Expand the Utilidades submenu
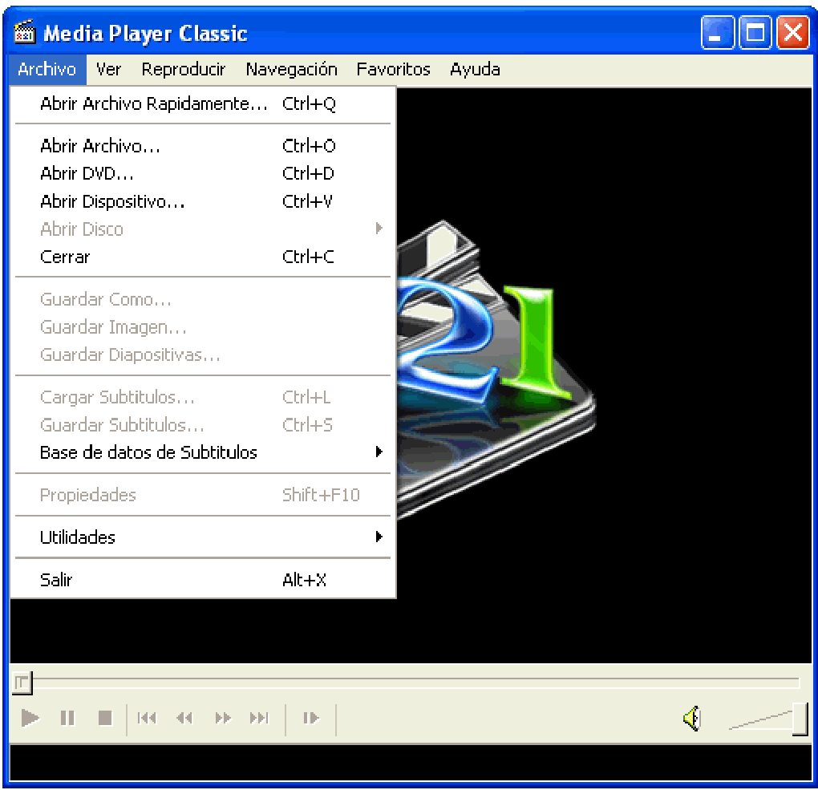The image size is (818, 790). pyautogui.click(x=203, y=537)
